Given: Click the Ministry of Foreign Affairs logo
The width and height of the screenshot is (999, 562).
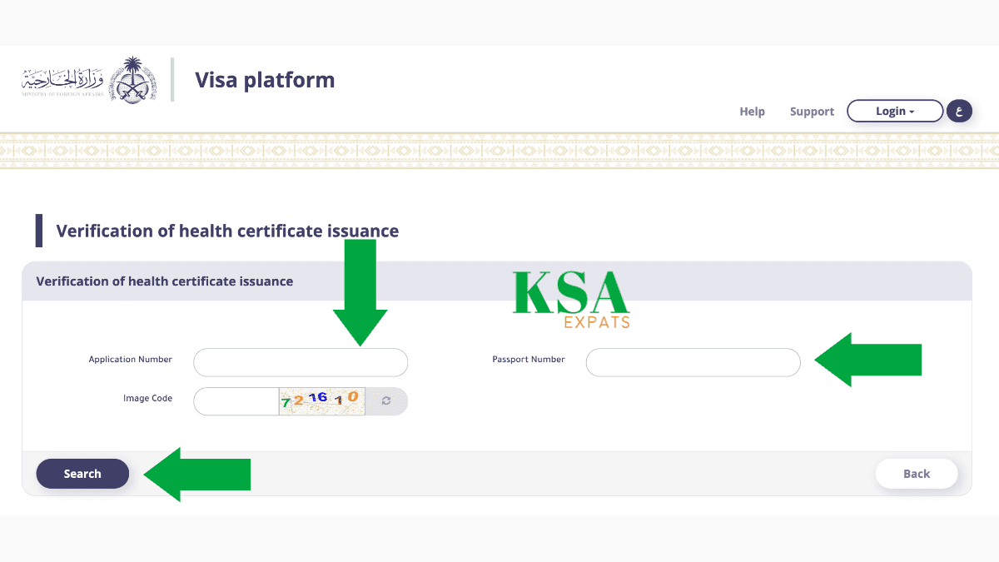Looking at the screenshot, I should (x=89, y=80).
